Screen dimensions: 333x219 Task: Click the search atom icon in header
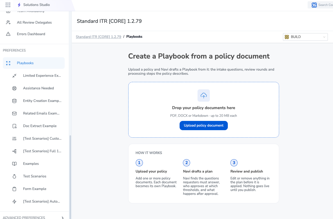tap(314, 5)
